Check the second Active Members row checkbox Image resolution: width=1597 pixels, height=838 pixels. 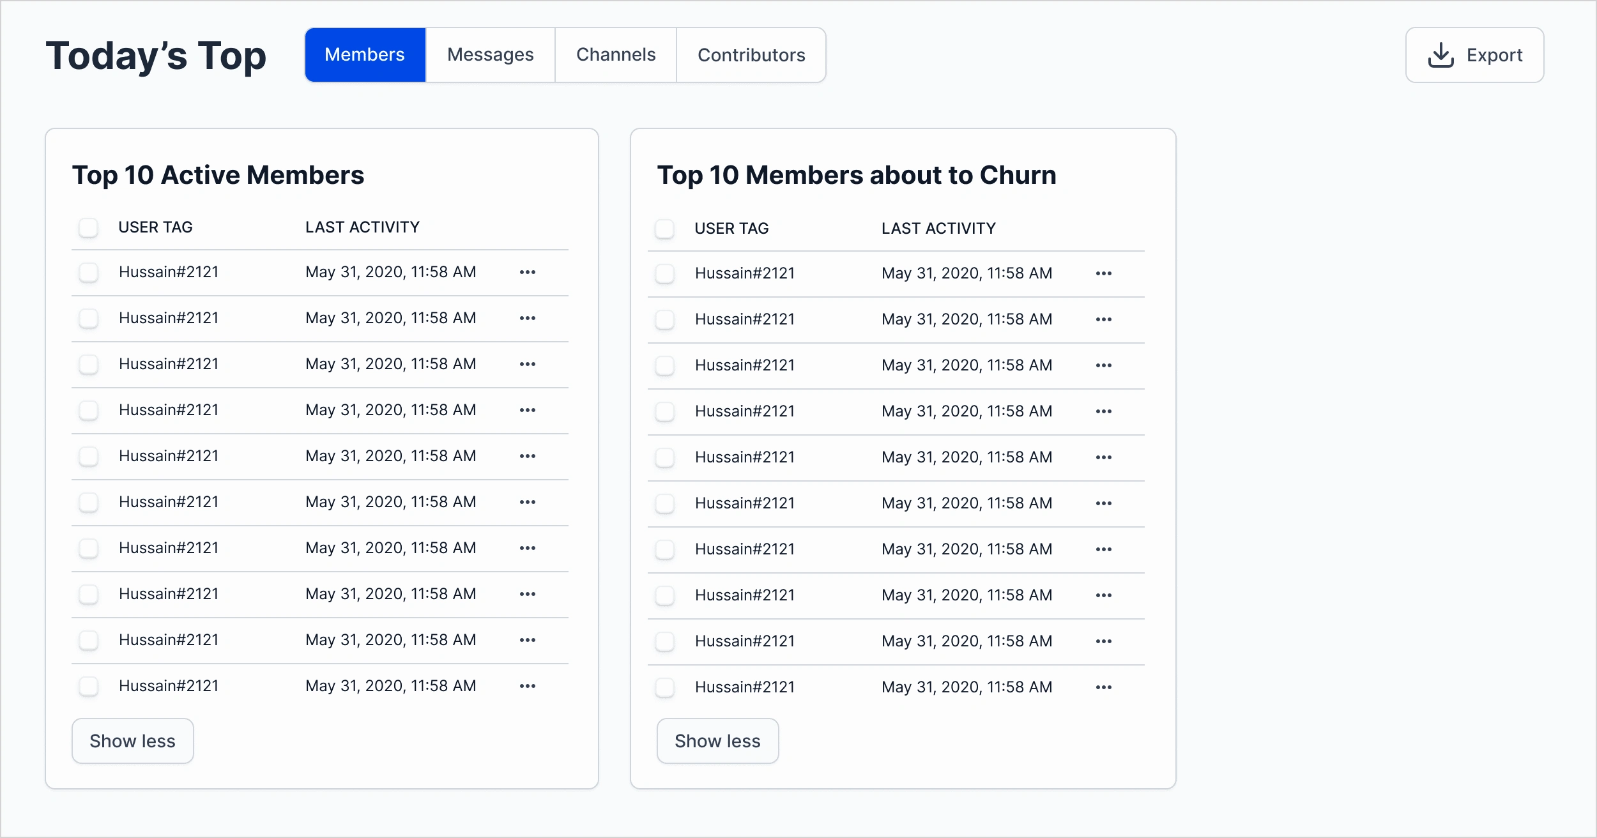pos(88,318)
